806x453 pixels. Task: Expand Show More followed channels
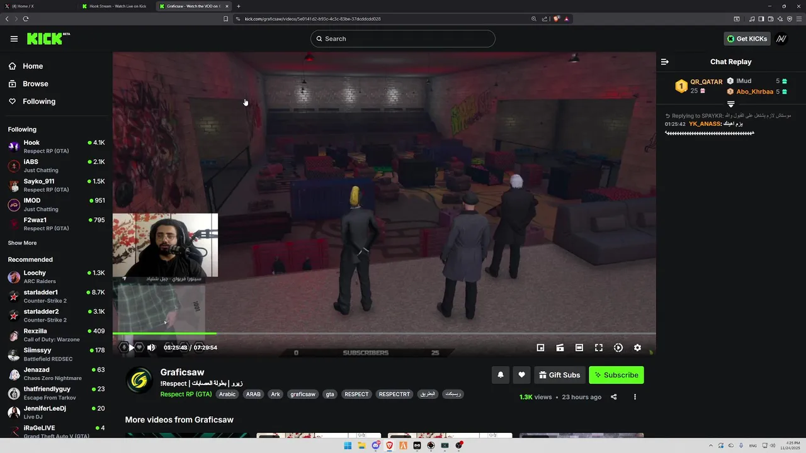(x=22, y=243)
